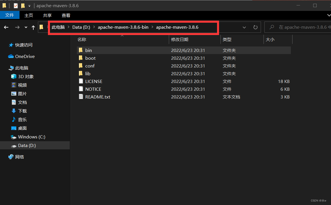Image resolution: width=331 pixels, height=205 pixels.
Task: Select the LICENSE file icon
Action: click(81, 81)
